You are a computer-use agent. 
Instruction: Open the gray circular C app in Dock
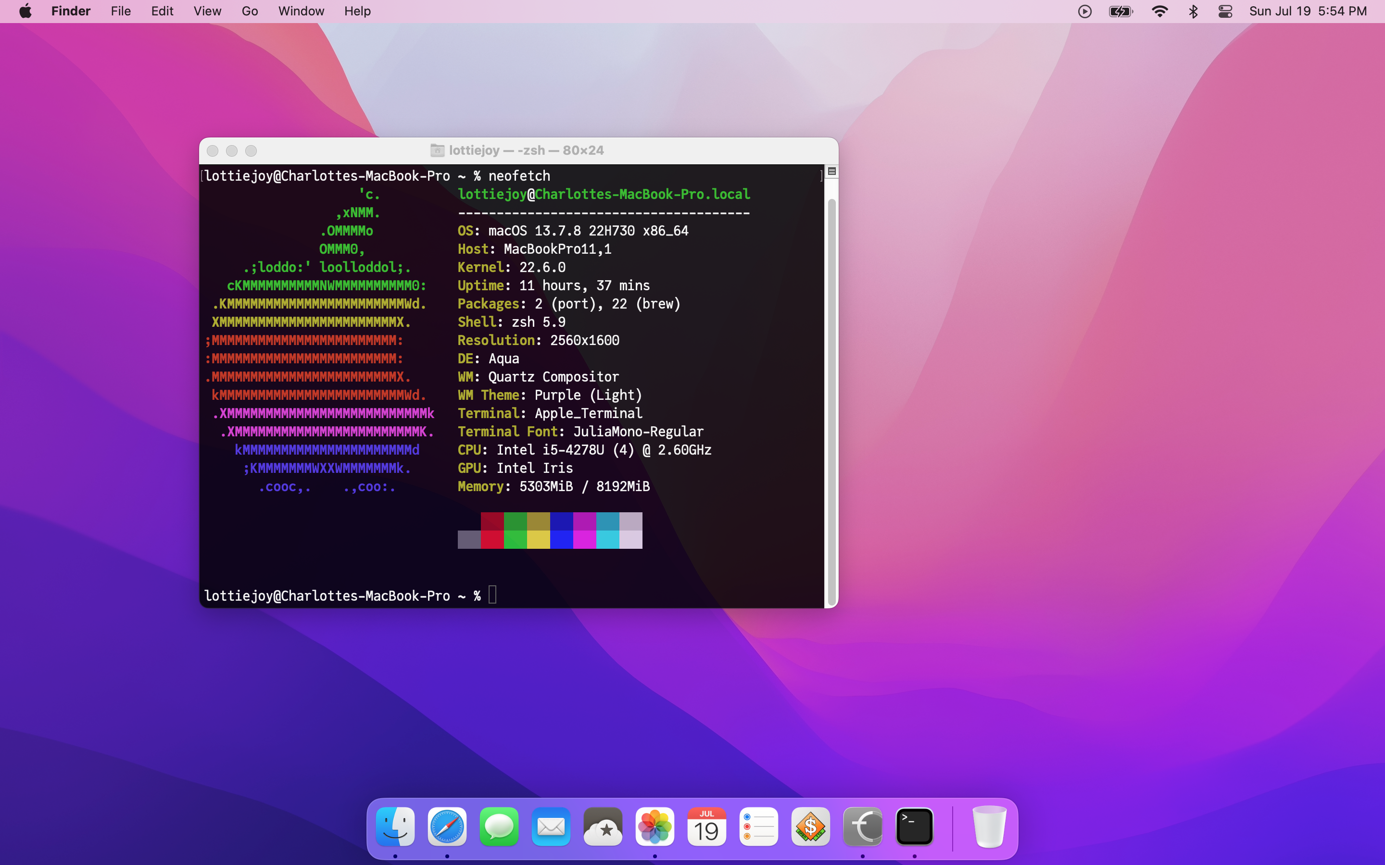pos(862,826)
